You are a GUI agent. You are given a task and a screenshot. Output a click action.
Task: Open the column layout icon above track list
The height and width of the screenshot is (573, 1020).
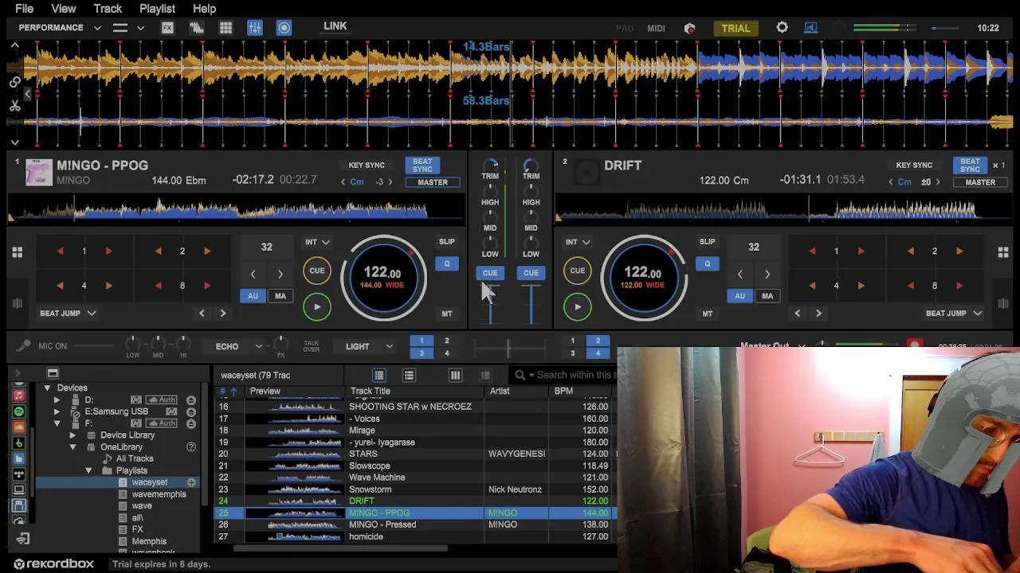click(455, 375)
